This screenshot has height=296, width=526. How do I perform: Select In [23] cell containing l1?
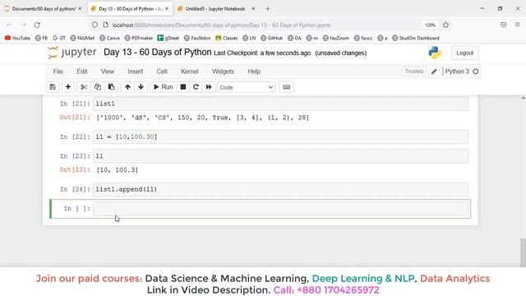280,156
